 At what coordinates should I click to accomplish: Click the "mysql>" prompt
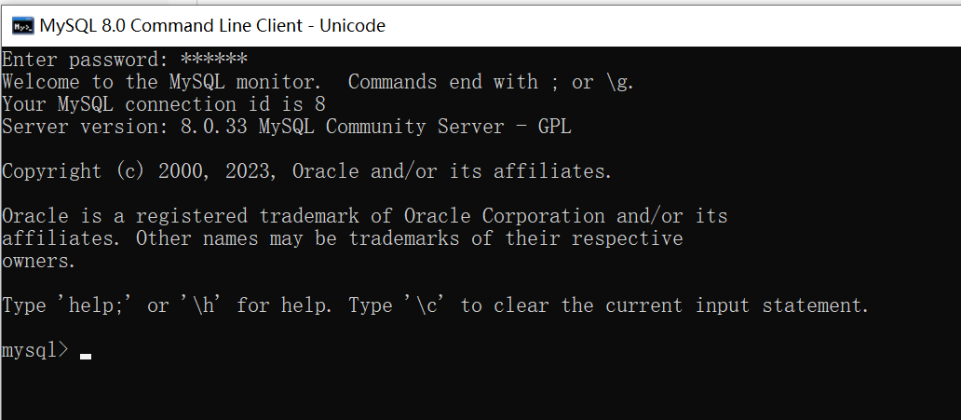34,350
